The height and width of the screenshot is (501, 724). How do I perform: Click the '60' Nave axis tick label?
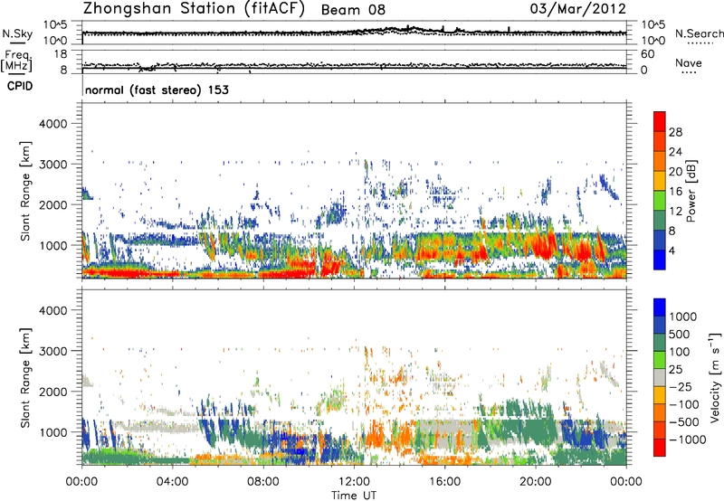(x=647, y=54)
